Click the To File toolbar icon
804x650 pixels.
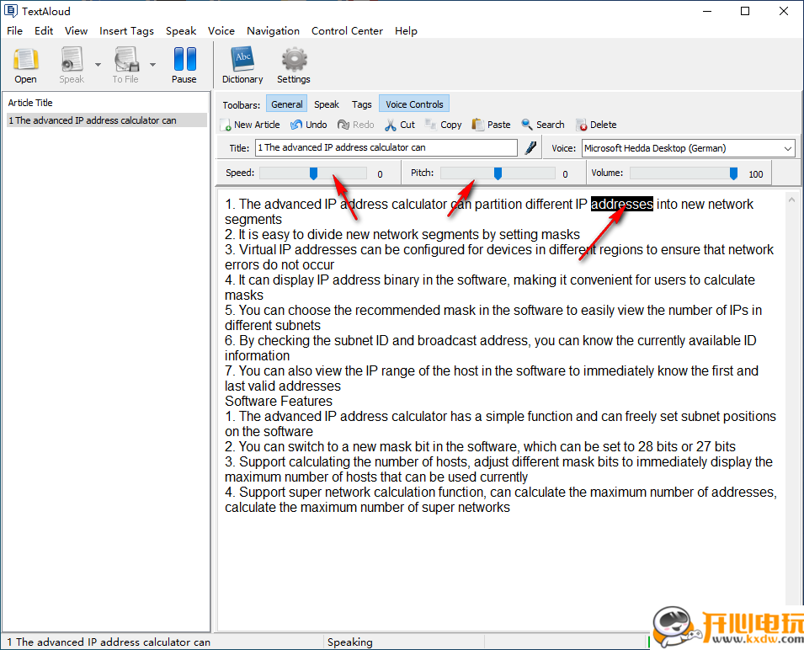[x=125, y=65]
